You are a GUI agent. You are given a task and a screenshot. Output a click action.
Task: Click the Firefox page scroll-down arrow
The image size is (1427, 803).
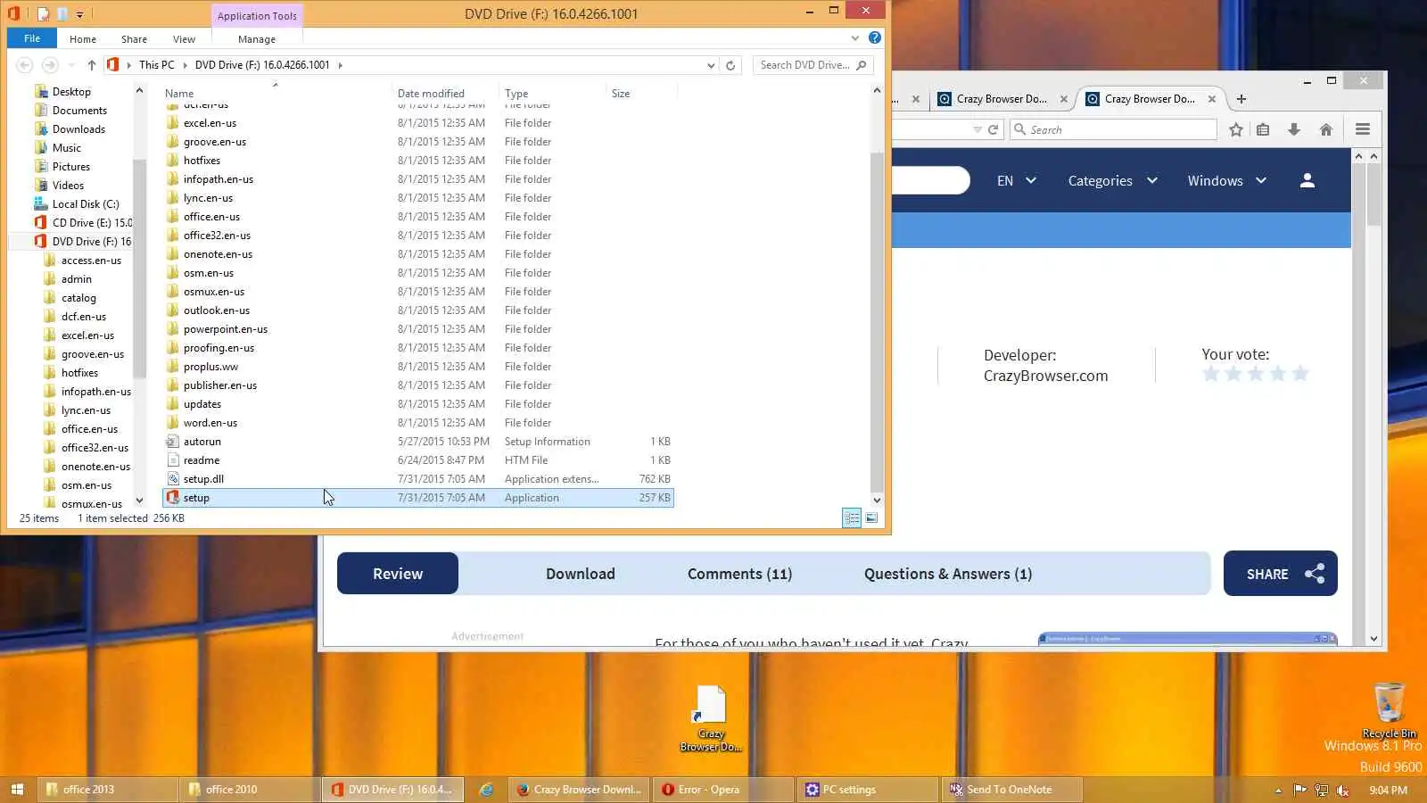[1373, 639]
